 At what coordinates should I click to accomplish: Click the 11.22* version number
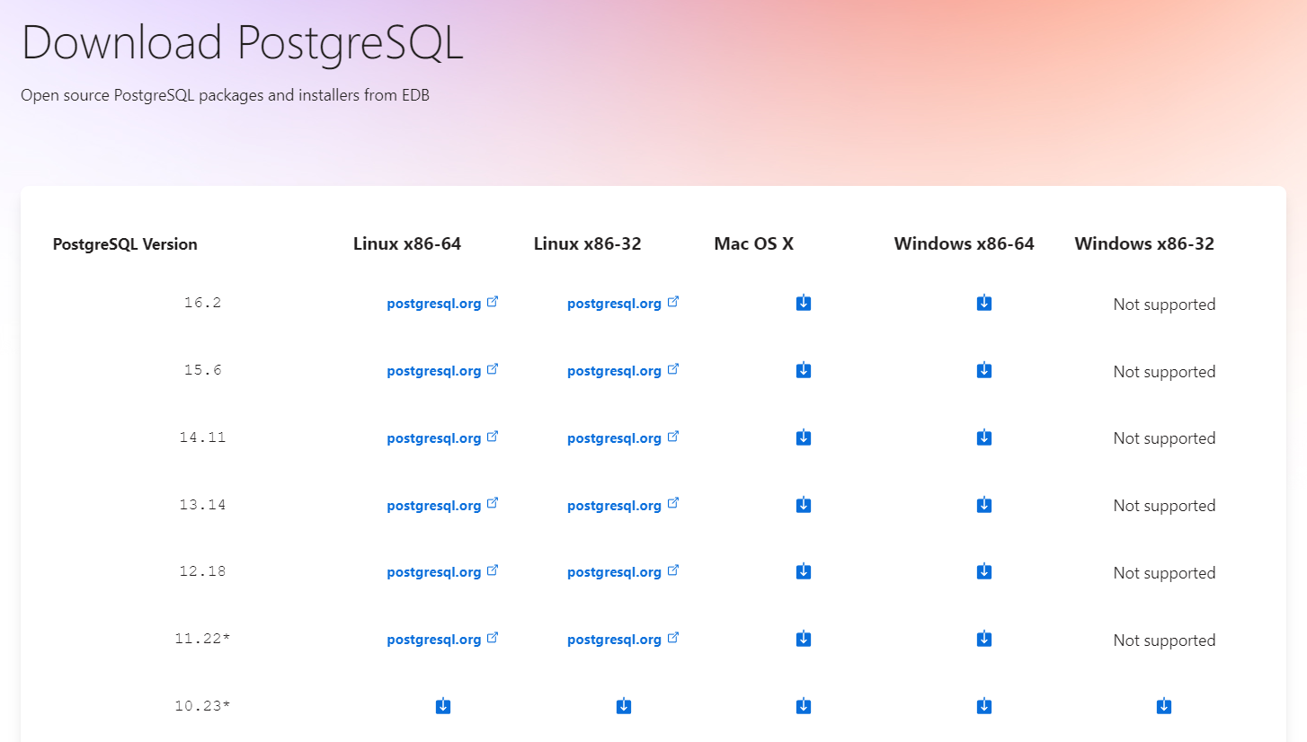point(202,639)
